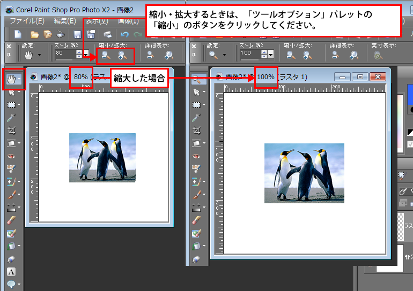The width and height of the screenshot is (413, 291).
Task: Click zoom in magnifier in right tool options
Action: (x=308, y=55)
